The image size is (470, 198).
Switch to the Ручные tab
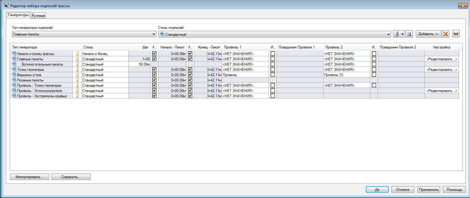click(x=38, y=16)
